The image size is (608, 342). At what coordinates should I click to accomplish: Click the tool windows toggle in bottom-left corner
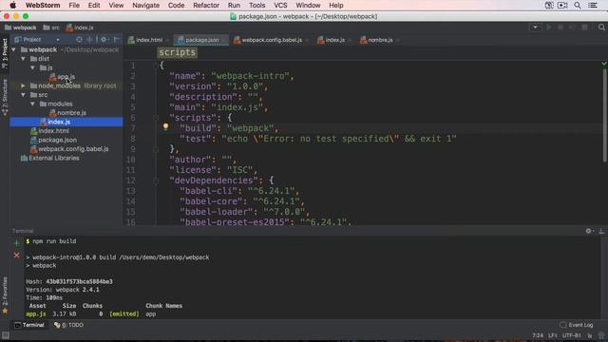tap(6, 335)
